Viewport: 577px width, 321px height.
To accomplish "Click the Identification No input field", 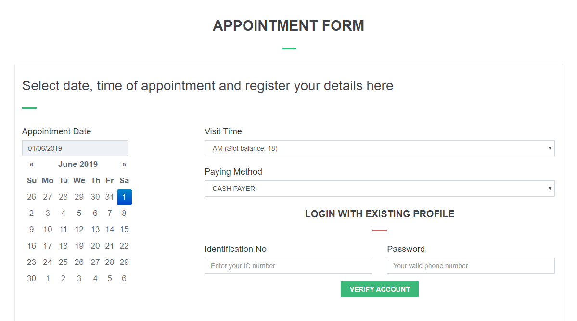I will pos(288,266).
